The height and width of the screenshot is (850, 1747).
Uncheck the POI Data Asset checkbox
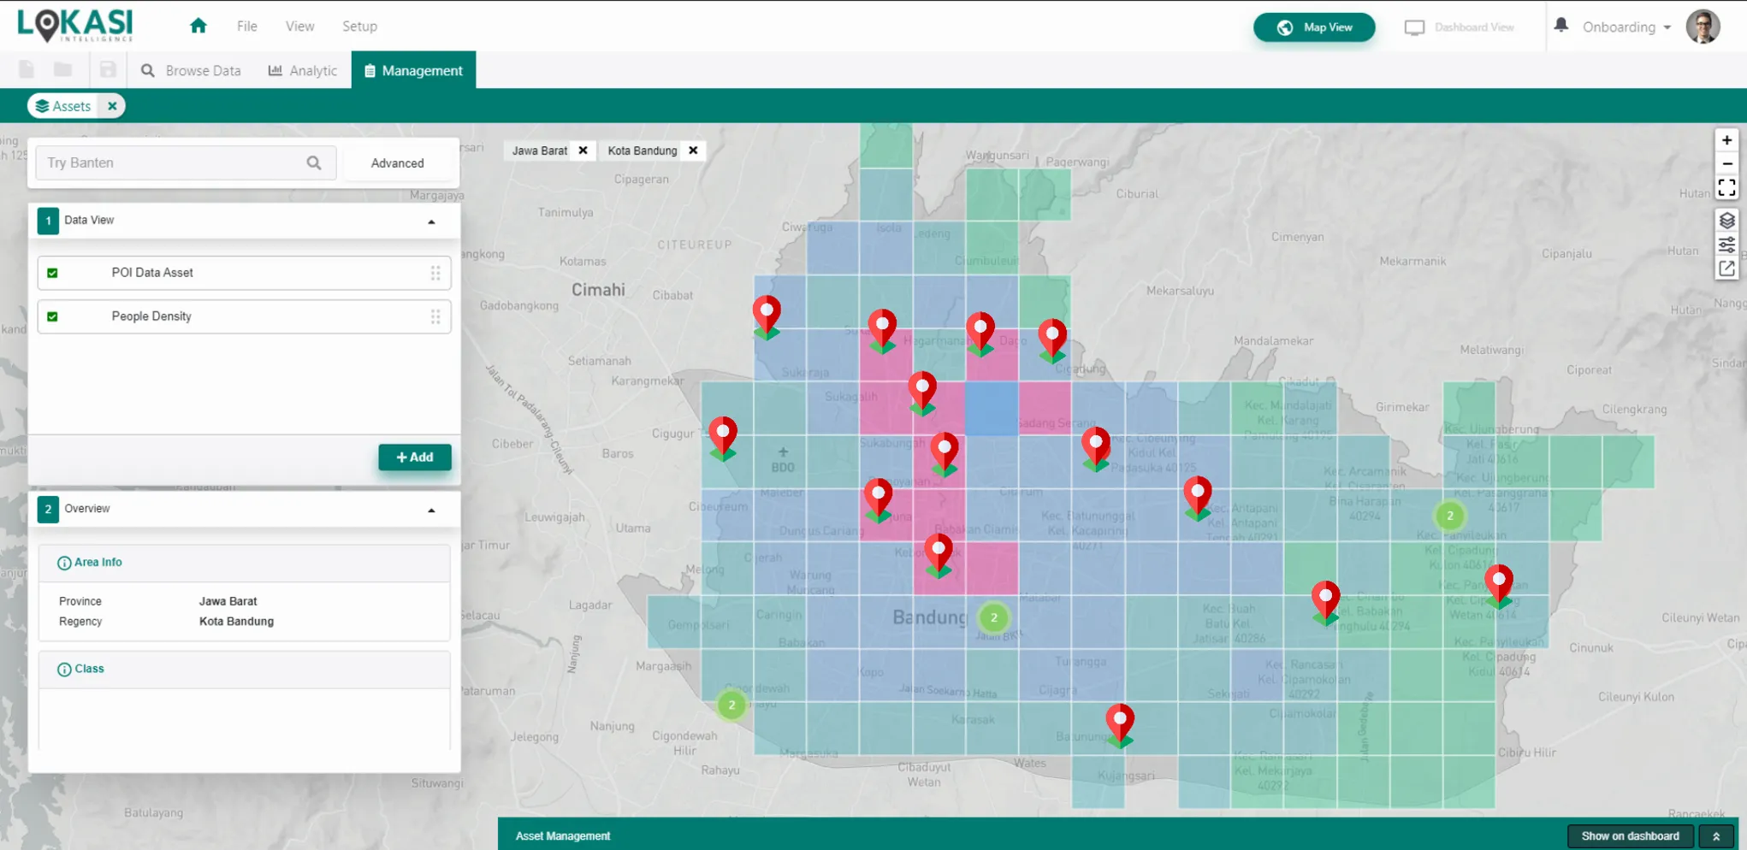click(x=53, y=273)
